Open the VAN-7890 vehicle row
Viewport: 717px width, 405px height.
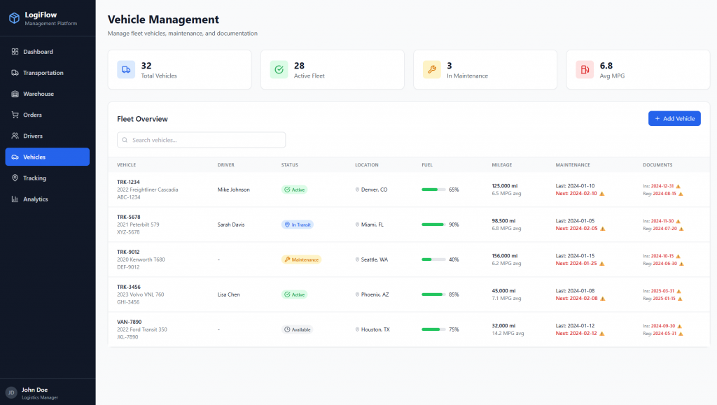128,322
